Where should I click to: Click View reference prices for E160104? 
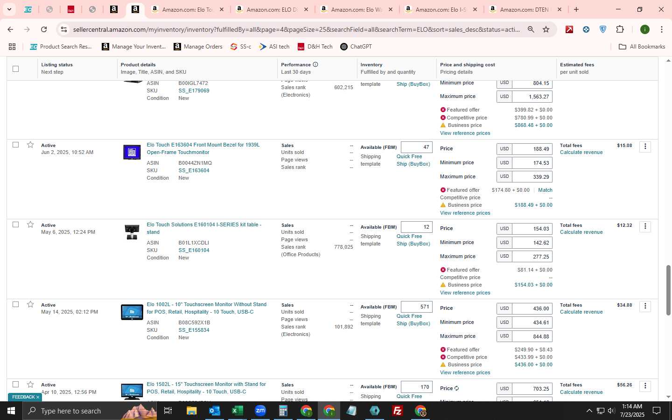click(465, 293)
